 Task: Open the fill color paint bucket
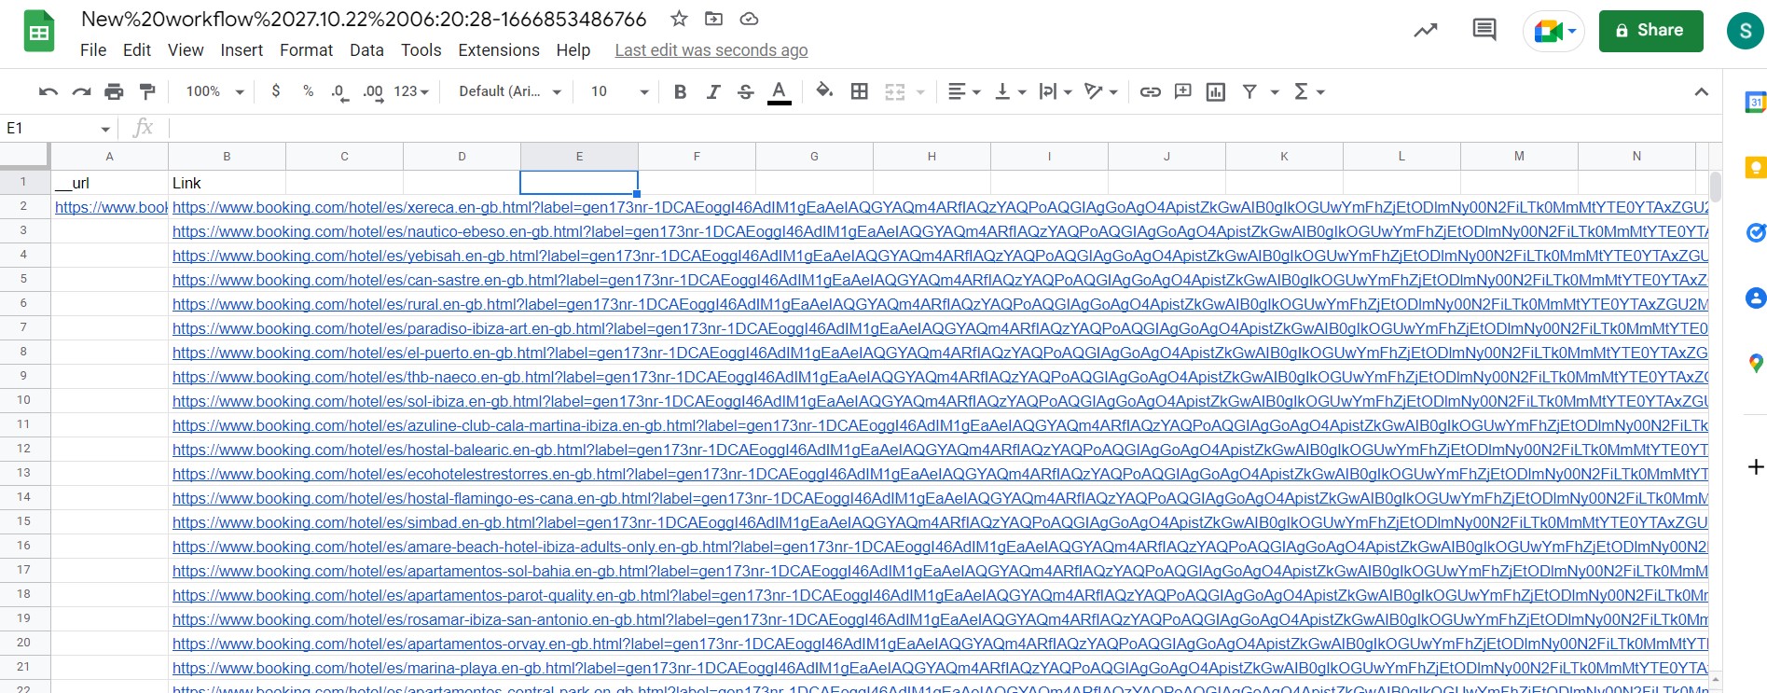[x=824, y=91]
